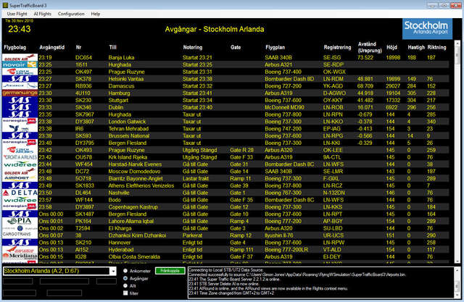Click Czech Airlines logo for flight OK497
Image resolution: width=464 pixels, height=302 pixels.
(x=20, y=72)
